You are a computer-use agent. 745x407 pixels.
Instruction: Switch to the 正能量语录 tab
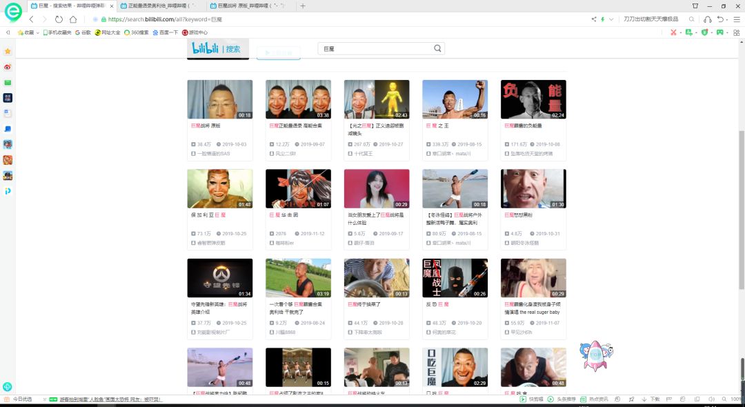coord(161,6)
